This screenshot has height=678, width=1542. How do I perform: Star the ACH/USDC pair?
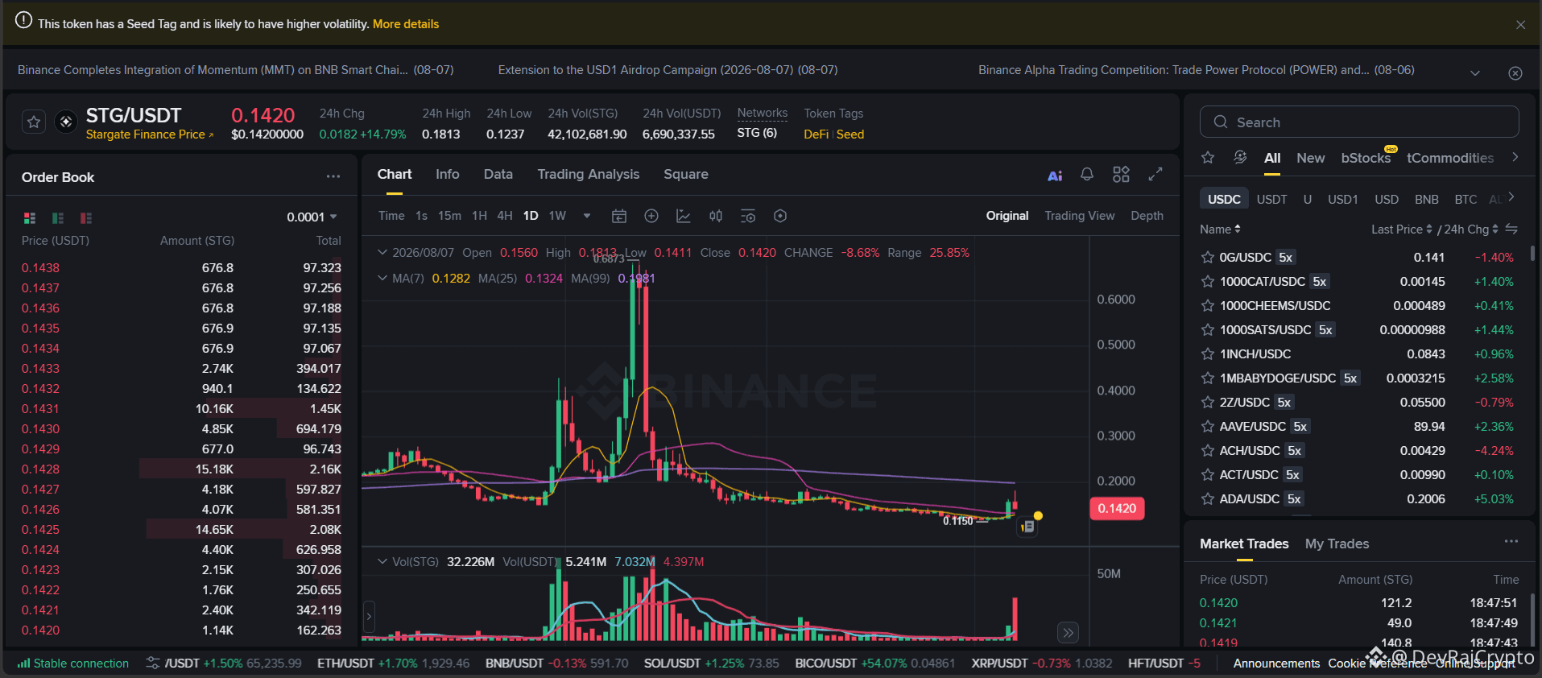(x=1208, y=451)
